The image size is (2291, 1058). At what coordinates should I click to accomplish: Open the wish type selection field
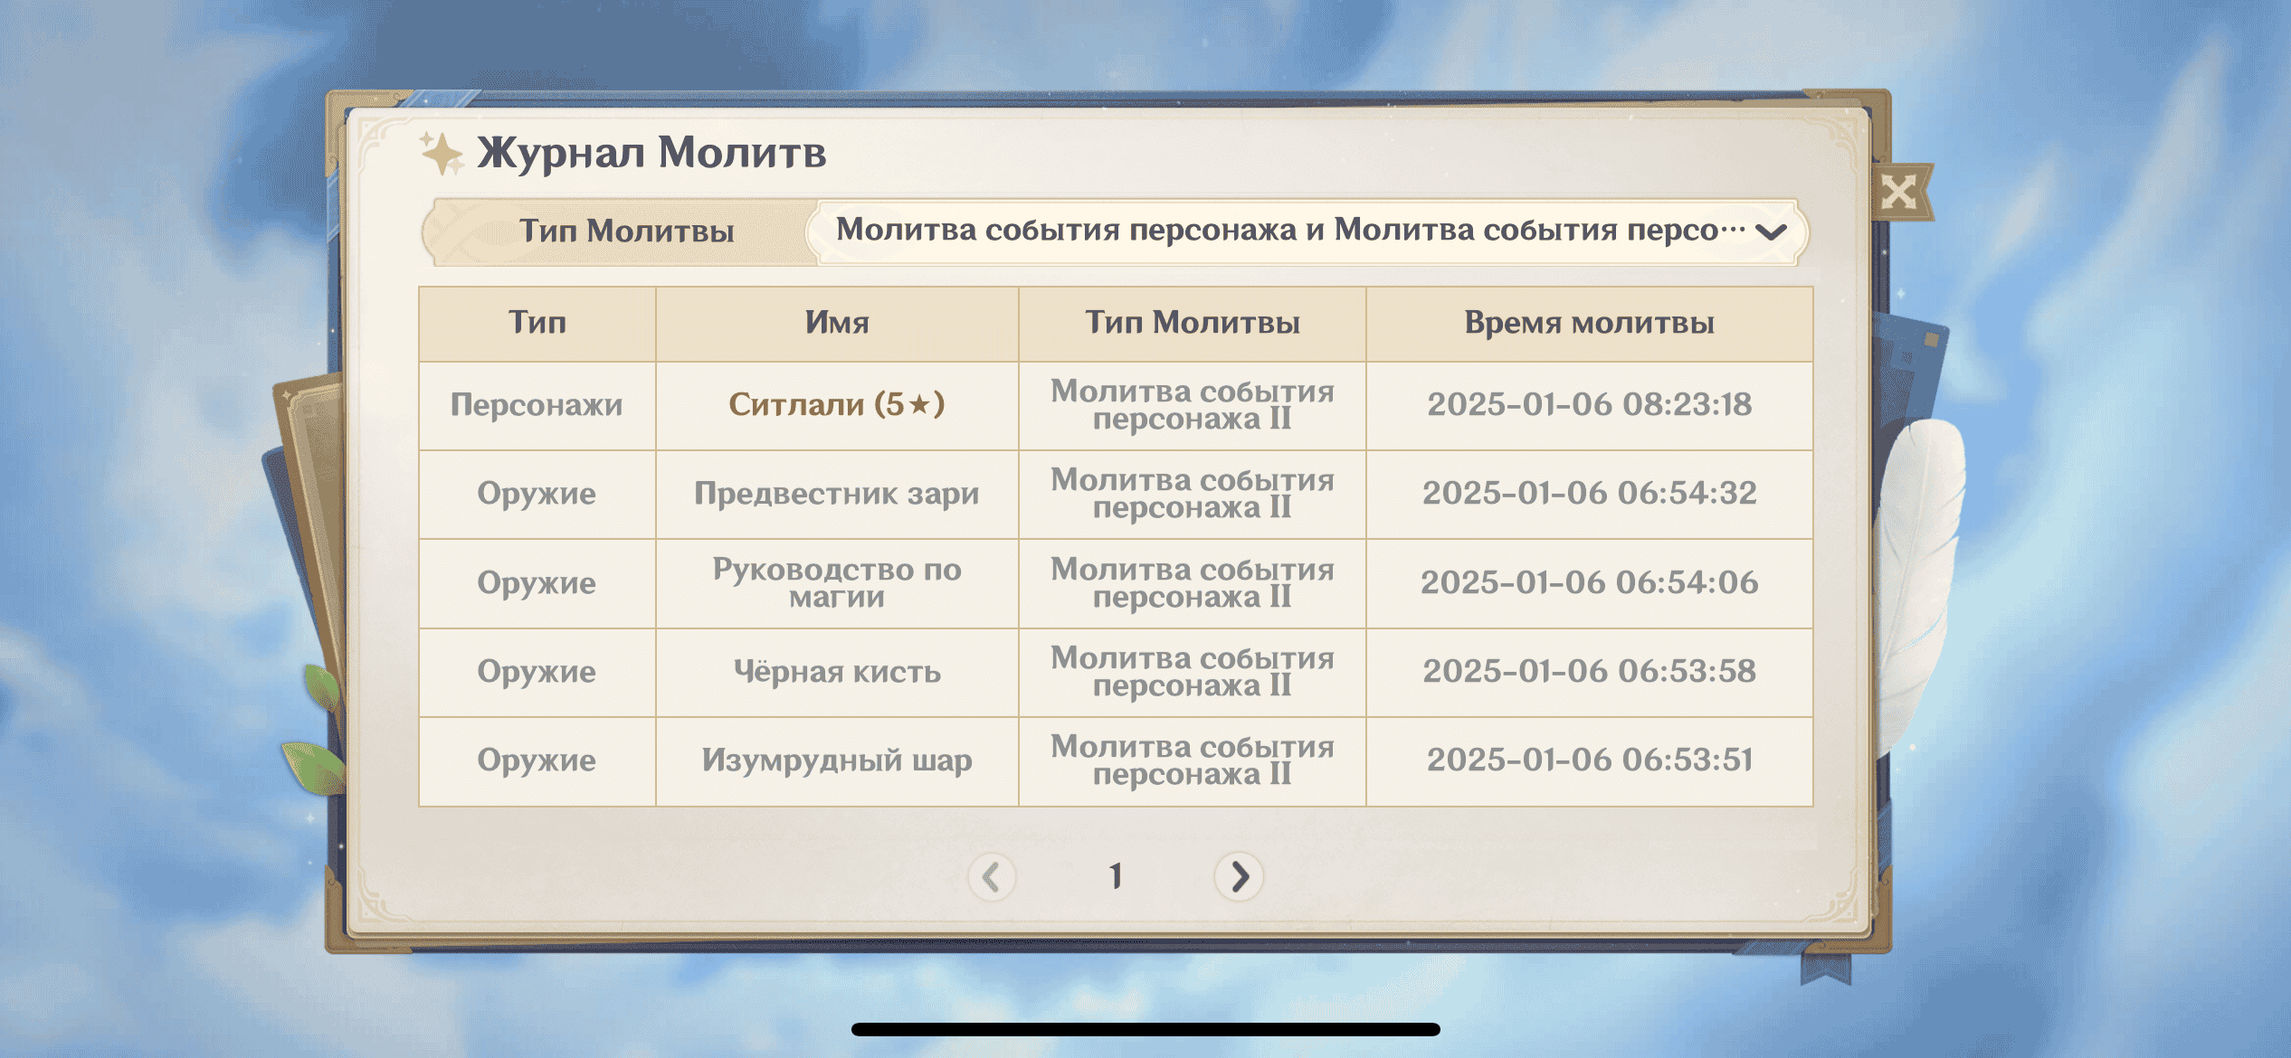click(1289, 231)
